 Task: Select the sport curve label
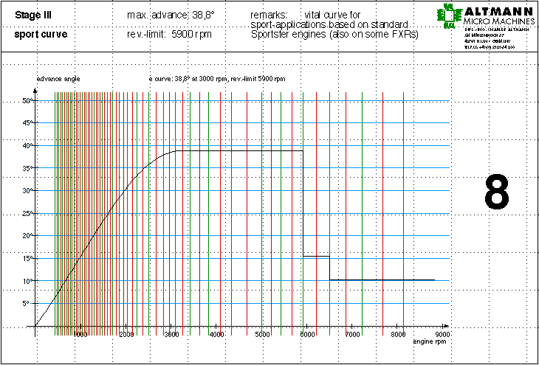[40, 34]
